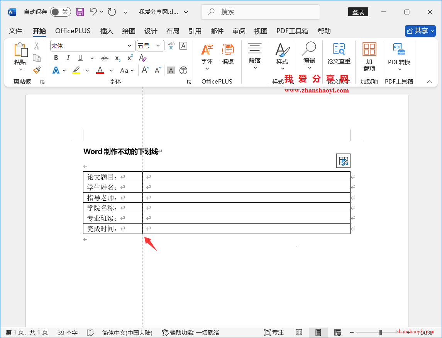
Task: Click 第 1 页，共 1 页 page indicator
Action: tap(27, 333)
